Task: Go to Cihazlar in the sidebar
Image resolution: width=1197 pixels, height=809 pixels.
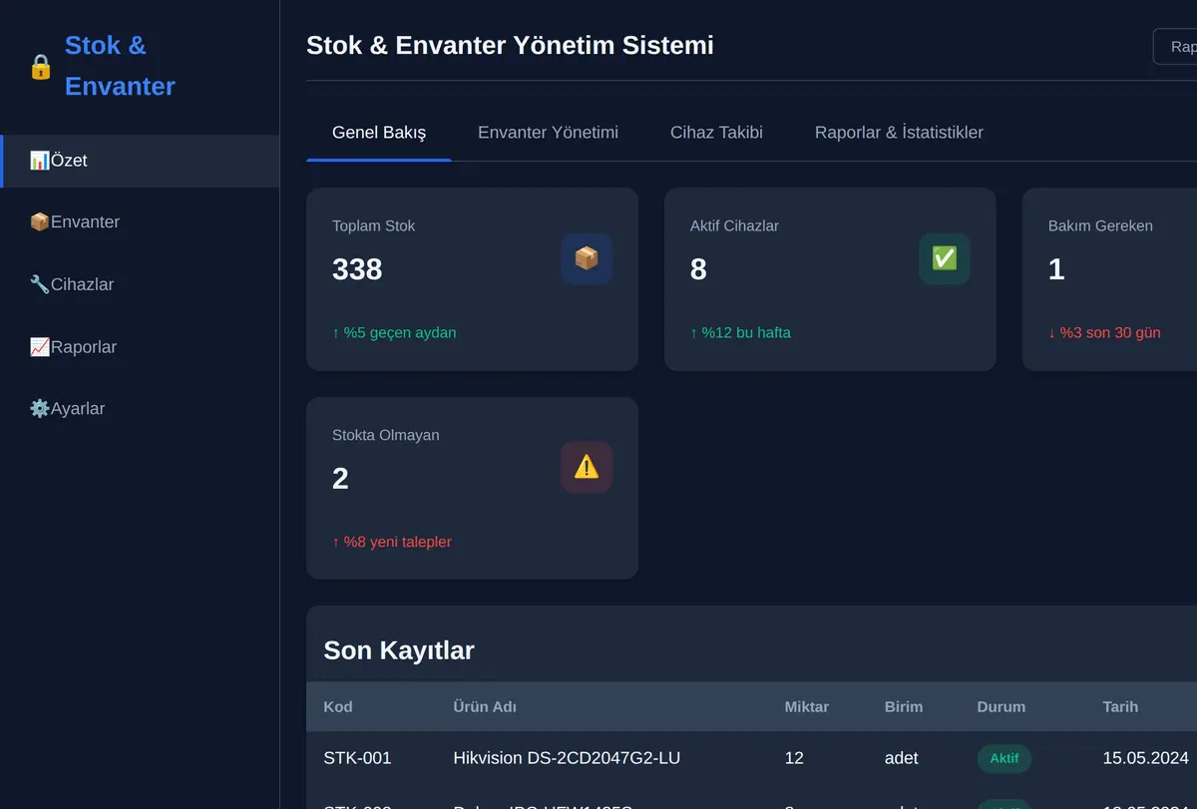Action: tap(140, 284)
